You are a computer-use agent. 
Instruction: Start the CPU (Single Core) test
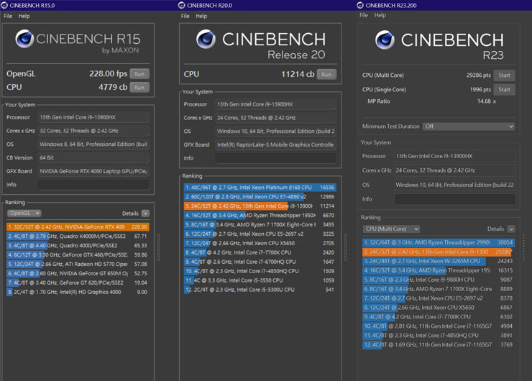504,90
